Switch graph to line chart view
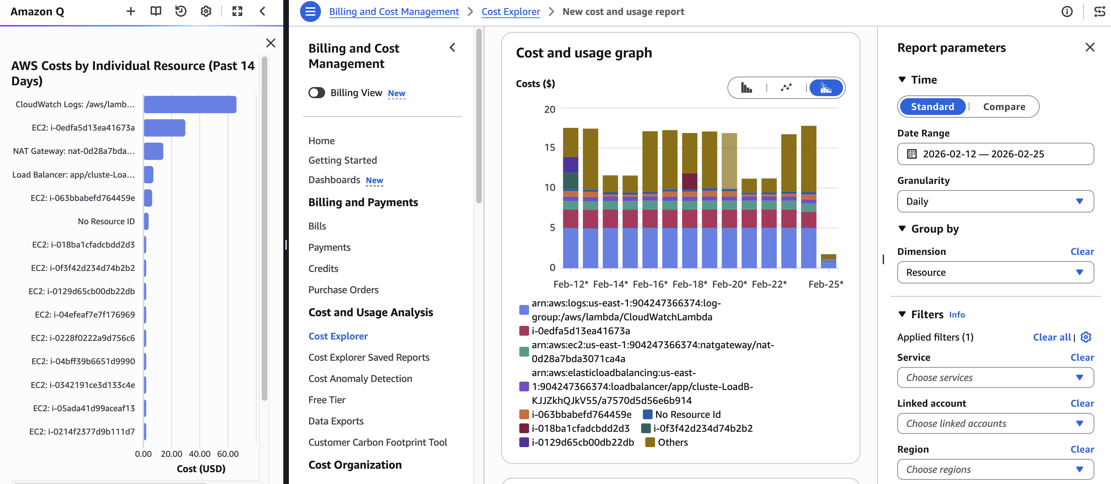The image size is (1111, 484). [x=786, y=88]
